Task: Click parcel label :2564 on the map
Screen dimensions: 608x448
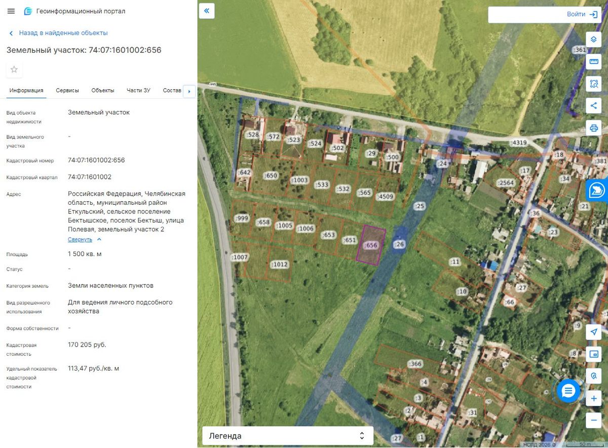Action: pyautogui.click(x=506, y=183)
